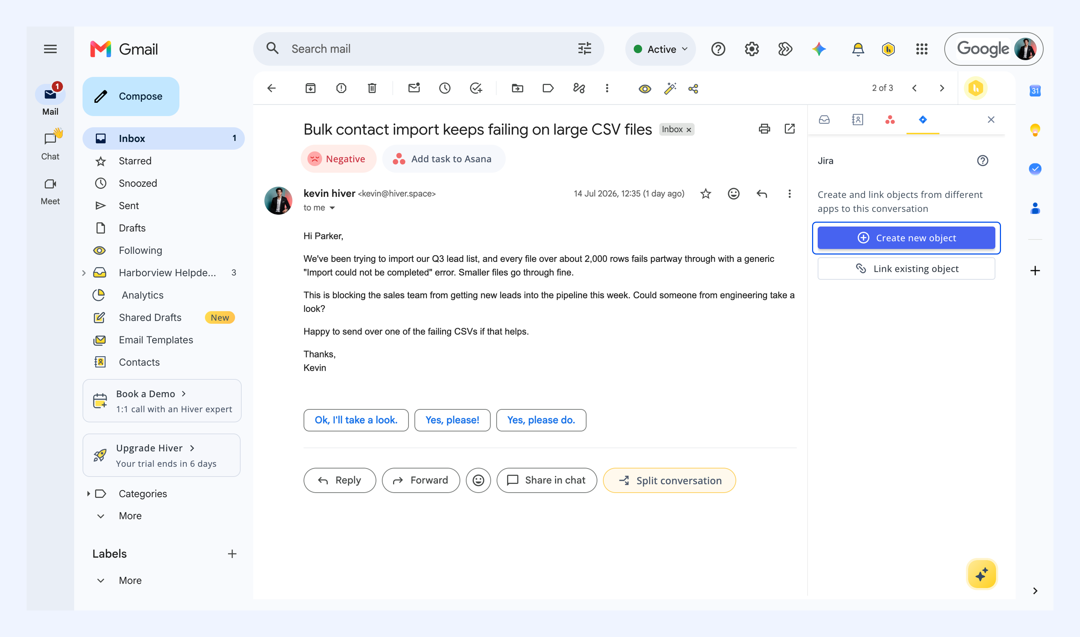Open Google Calendar in the side panel
This screenshot has width=1080, height=637.
coord(1035,91)
